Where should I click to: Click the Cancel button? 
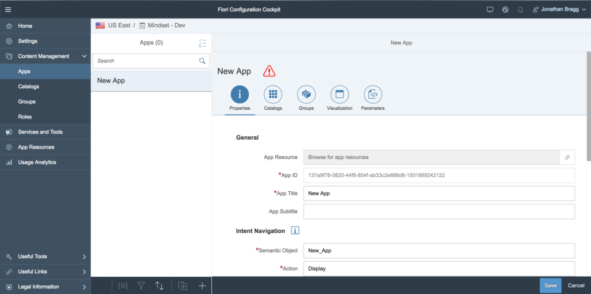click(x=576, y=286)
